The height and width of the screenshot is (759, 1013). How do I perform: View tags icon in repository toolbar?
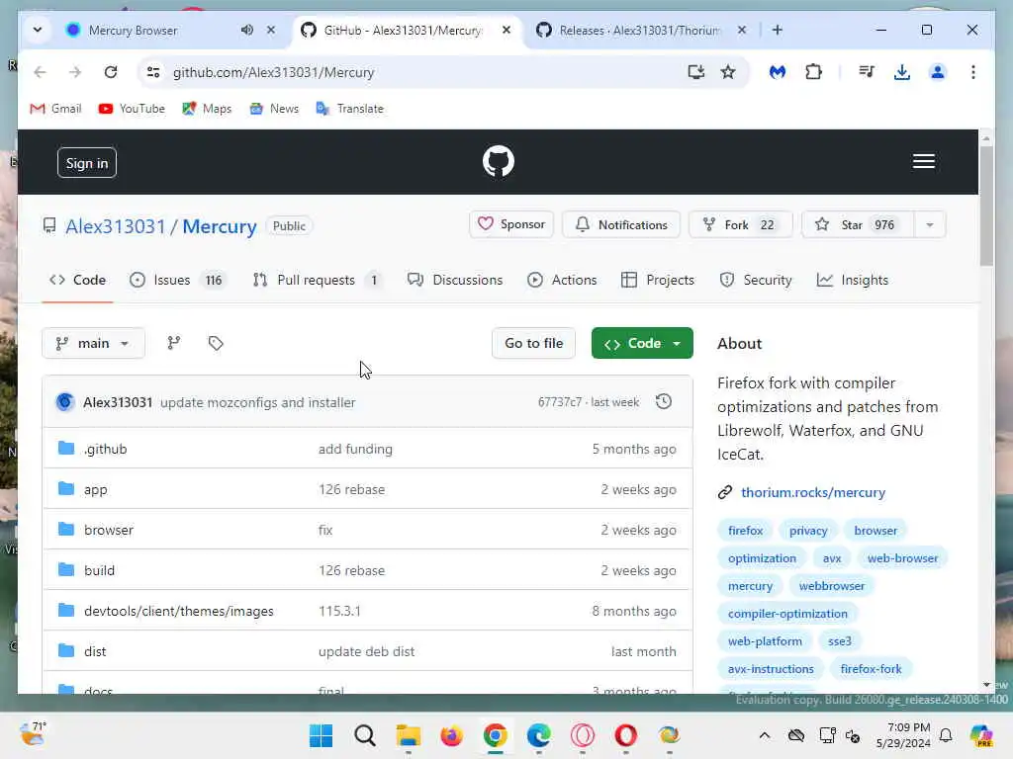point(216,343)
